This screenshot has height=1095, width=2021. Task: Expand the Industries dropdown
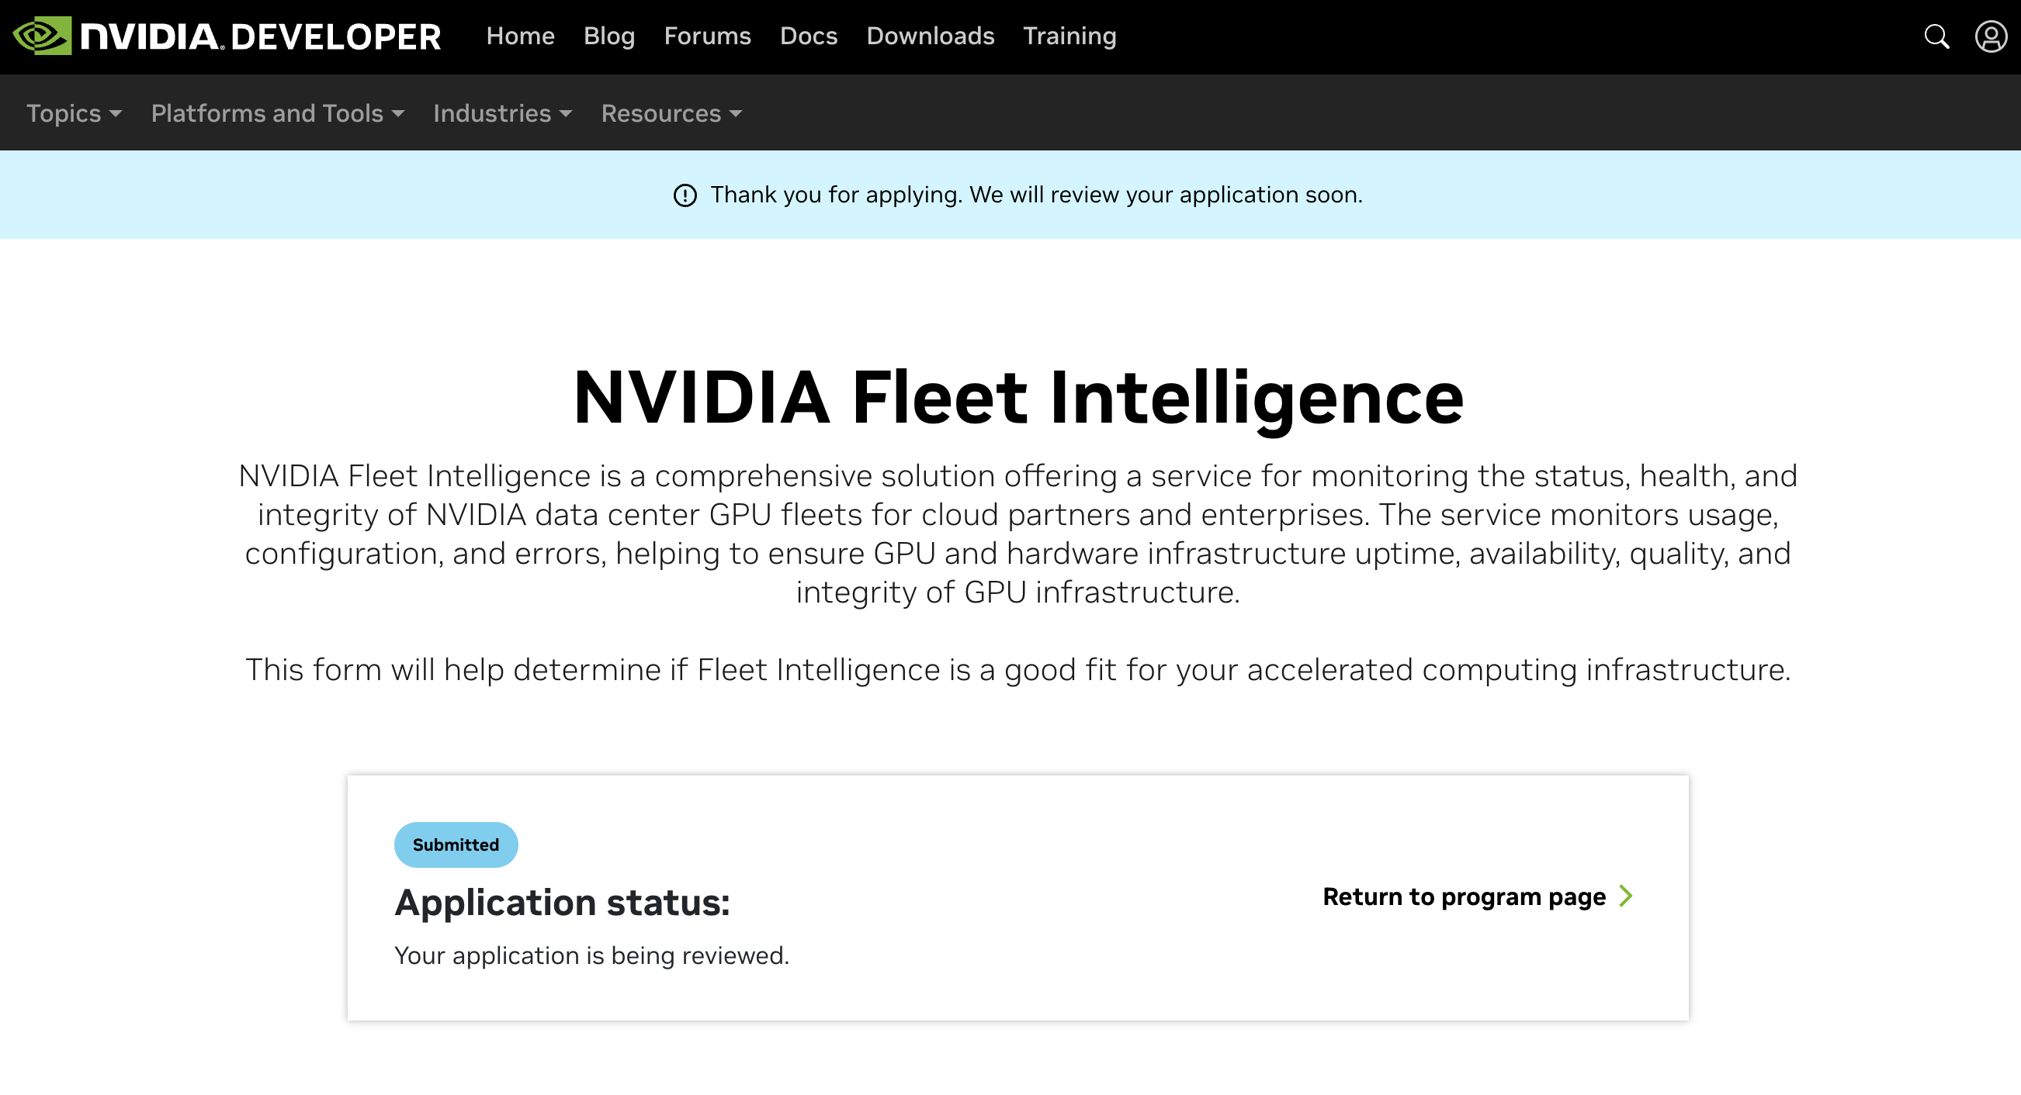pyautogui.click(x=503, y=114)
